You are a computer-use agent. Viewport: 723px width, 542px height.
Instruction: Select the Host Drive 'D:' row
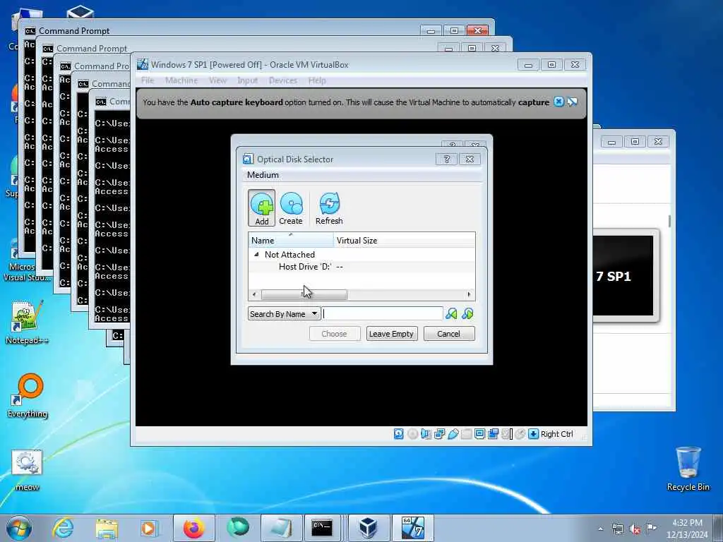[361, 266]
